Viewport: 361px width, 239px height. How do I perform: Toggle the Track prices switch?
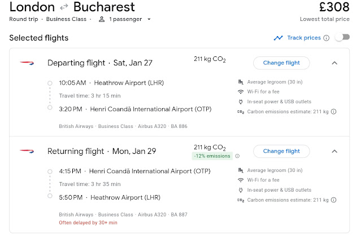342,38
